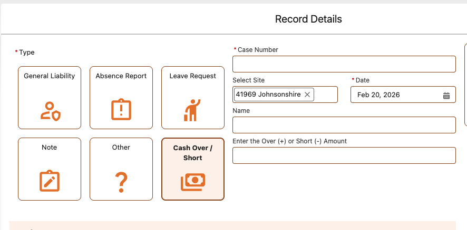
Task: Click the "Cash Over / Short" label text
Action: 192,153
